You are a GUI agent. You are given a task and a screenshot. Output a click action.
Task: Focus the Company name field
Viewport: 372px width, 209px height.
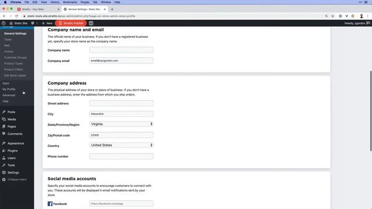coord(121,50)
